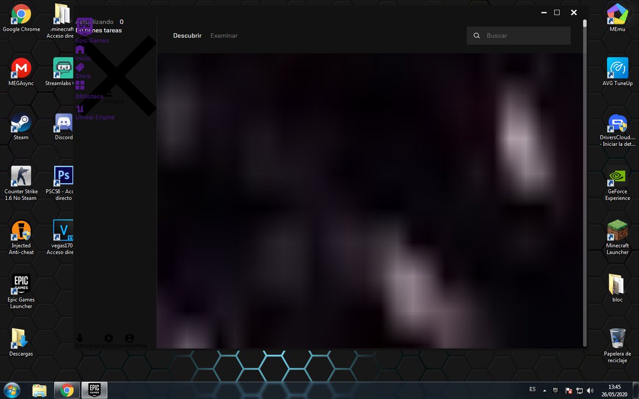
Task: Open the taskbar clock 13:45
Action: (615, 390)
